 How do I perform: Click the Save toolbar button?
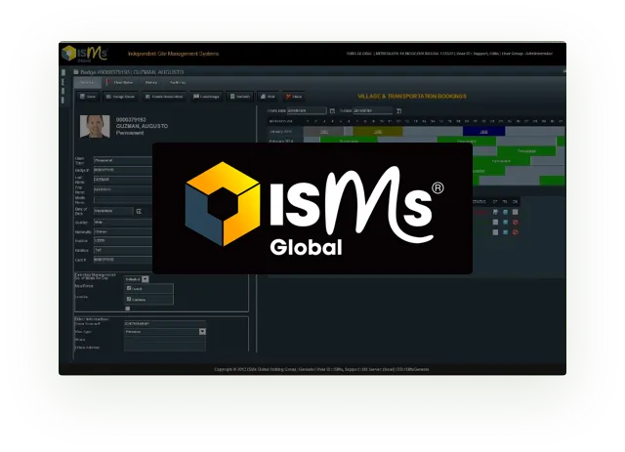88,97
